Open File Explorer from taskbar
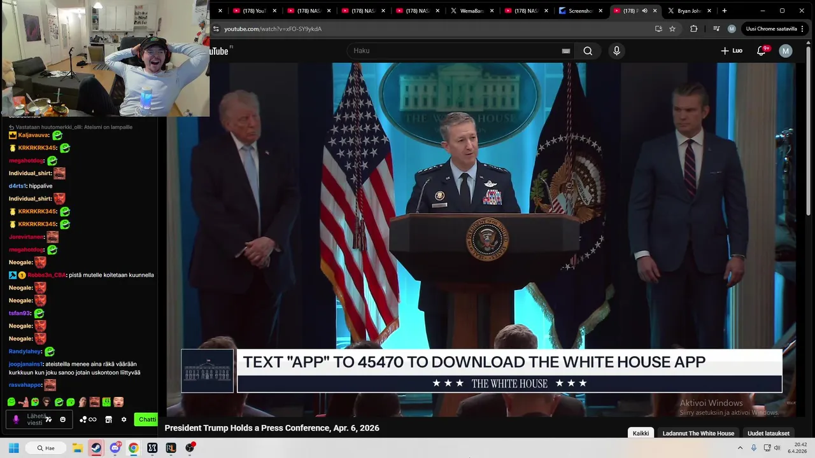 (x=77, y=448)
